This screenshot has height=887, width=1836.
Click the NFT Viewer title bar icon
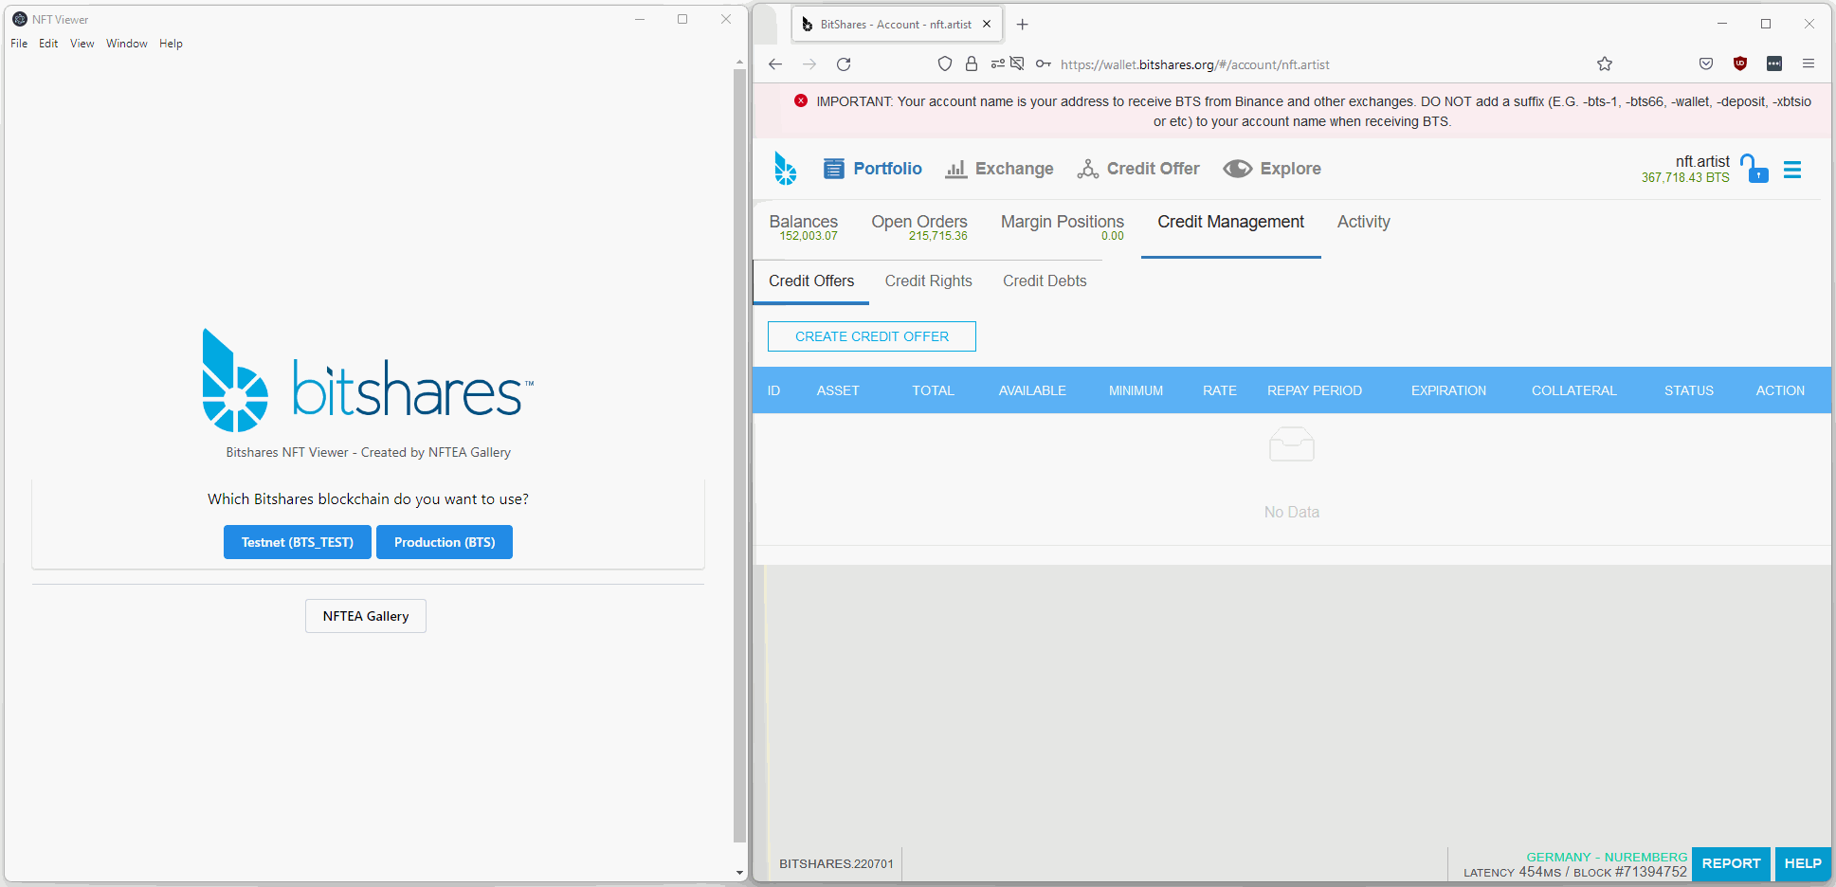click(x=20, y=19)
